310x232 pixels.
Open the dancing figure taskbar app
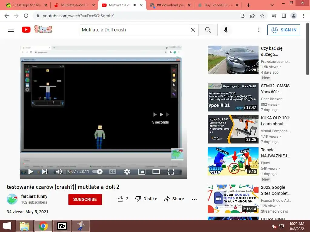click(81, 226)
